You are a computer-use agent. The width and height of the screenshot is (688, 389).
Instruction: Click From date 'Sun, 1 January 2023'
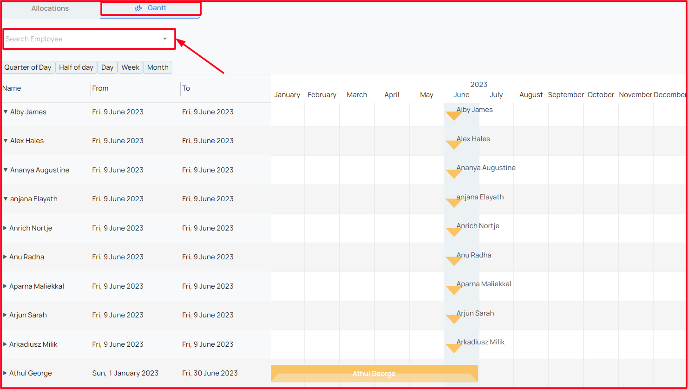pyautogui.click(x=125, y=373)
